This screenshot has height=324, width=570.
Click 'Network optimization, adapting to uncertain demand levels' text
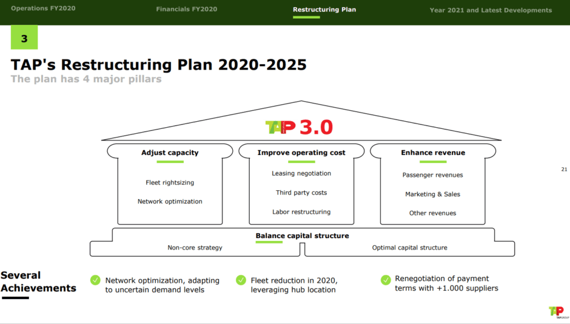163,285
